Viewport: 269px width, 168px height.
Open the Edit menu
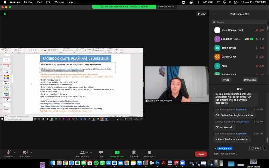coord(48,2)
